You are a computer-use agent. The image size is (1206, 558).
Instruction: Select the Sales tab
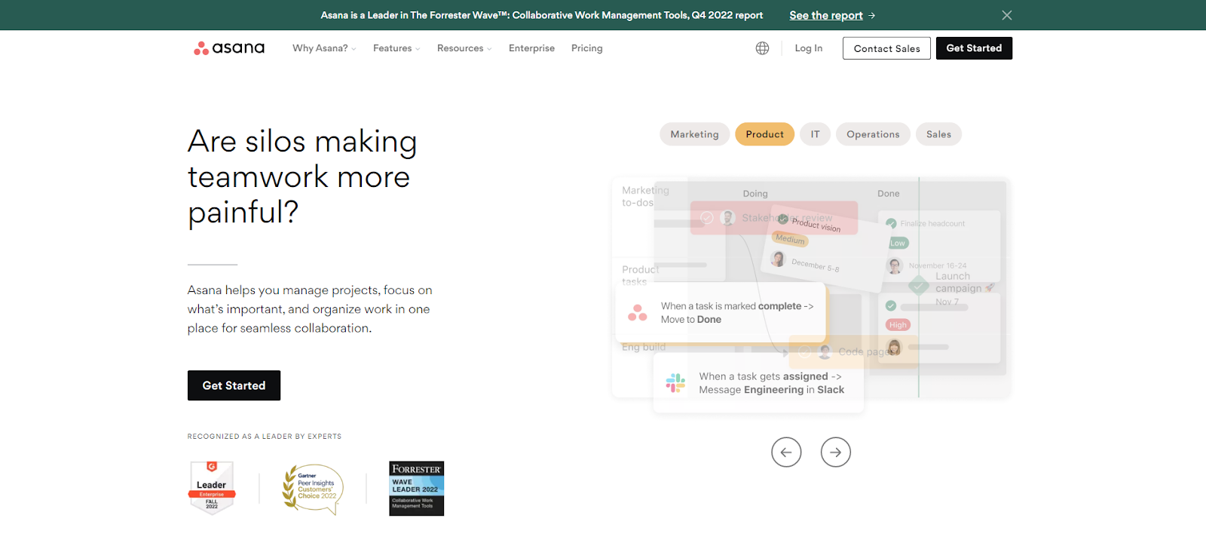point(938,134)
